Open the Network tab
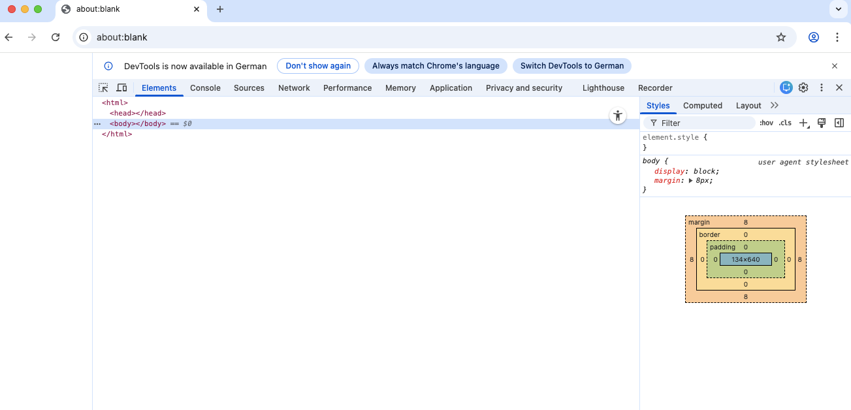Screen dimensions: 851x410 pos(294,87)
